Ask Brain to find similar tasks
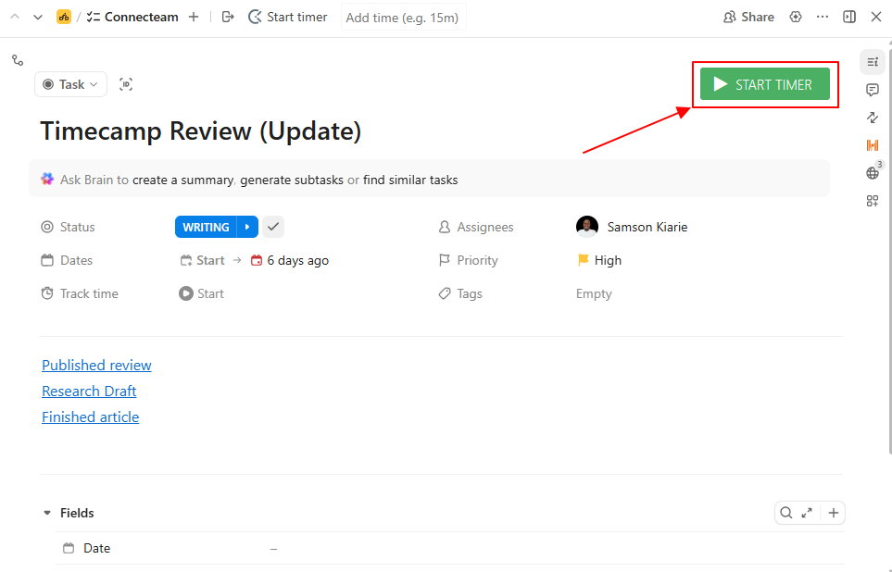 pyautogui.click(x=410, y=180)
